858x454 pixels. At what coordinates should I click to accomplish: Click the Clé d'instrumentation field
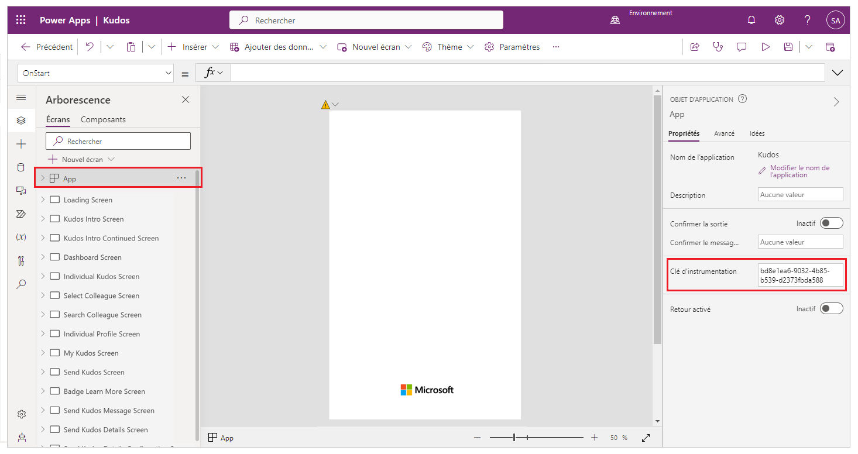[x=800, y=276]
